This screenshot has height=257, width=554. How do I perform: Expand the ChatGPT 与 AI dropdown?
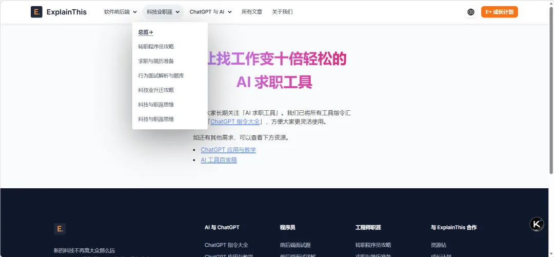pos(211,12)
